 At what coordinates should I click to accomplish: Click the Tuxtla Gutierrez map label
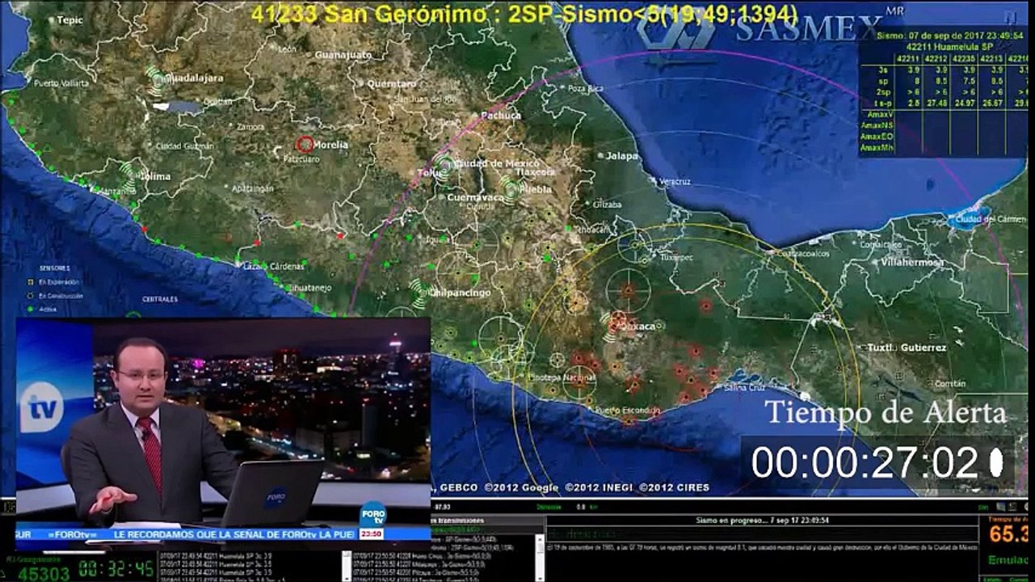[907, 348]
